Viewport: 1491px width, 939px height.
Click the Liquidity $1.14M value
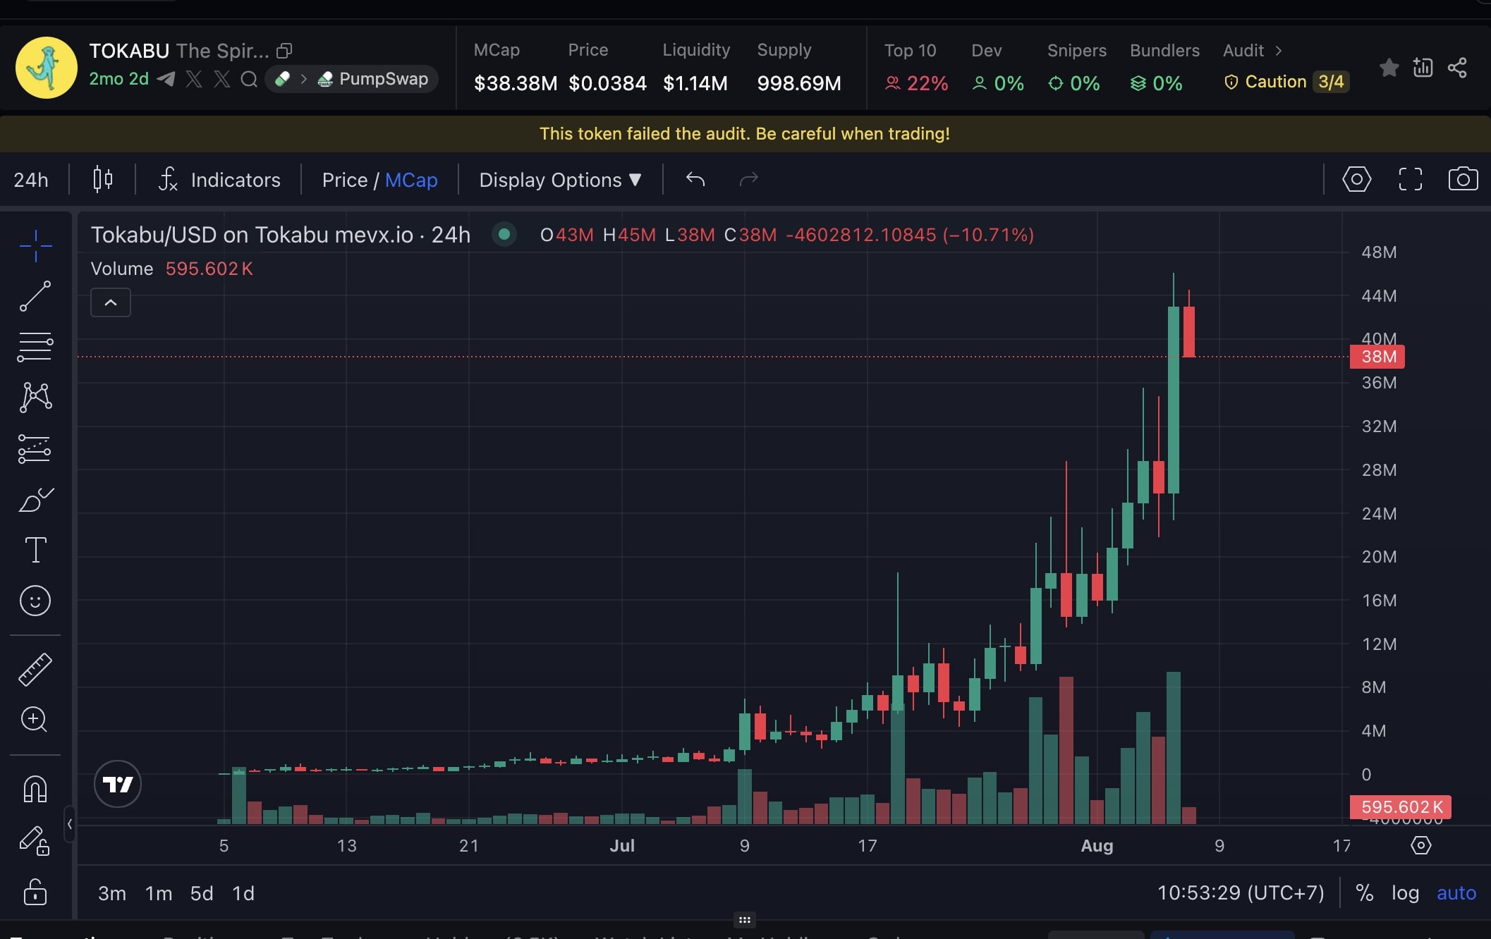pos(695,83)
